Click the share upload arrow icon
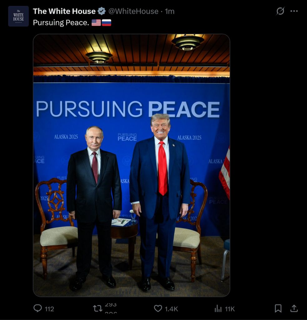Image resolution: width=307 pixels, height=320 pixels. (x=294, y=308)
